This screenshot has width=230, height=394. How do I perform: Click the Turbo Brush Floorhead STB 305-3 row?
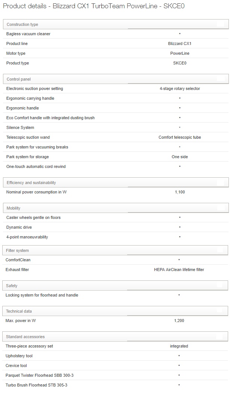(36, 385)
